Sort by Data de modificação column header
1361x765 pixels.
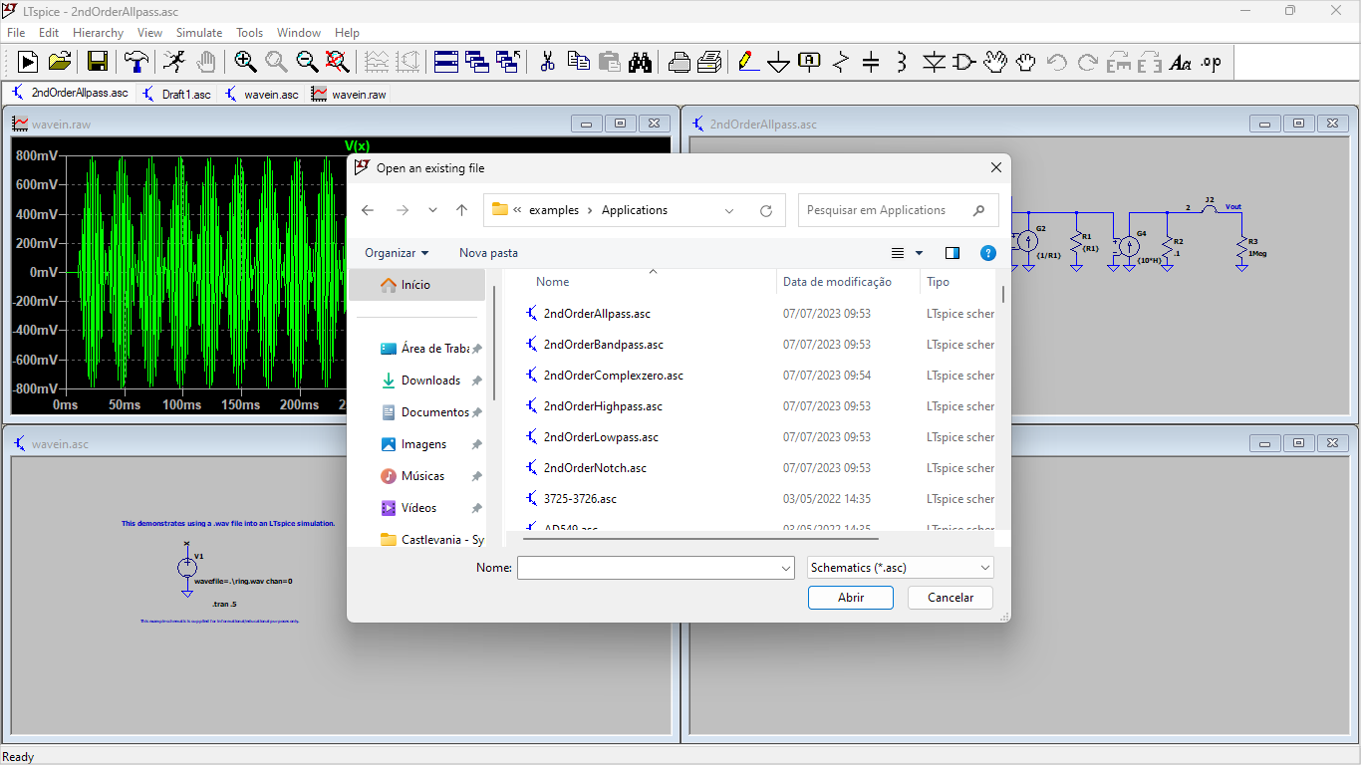(837, 282)
